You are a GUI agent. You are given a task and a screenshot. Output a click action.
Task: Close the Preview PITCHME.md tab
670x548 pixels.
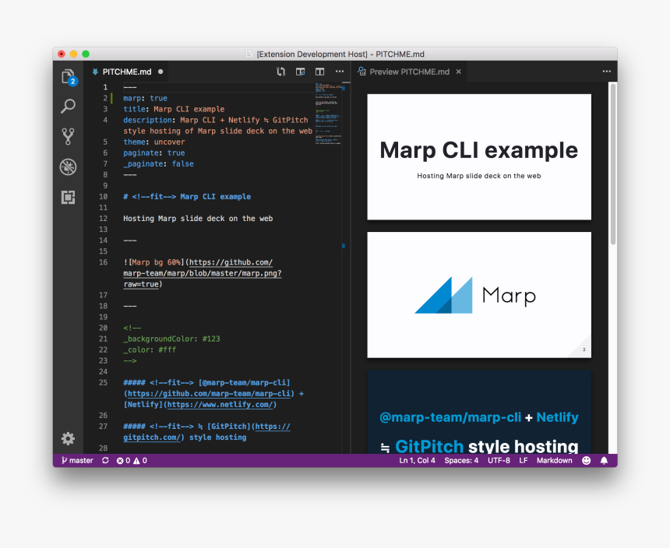coord(459,72)
